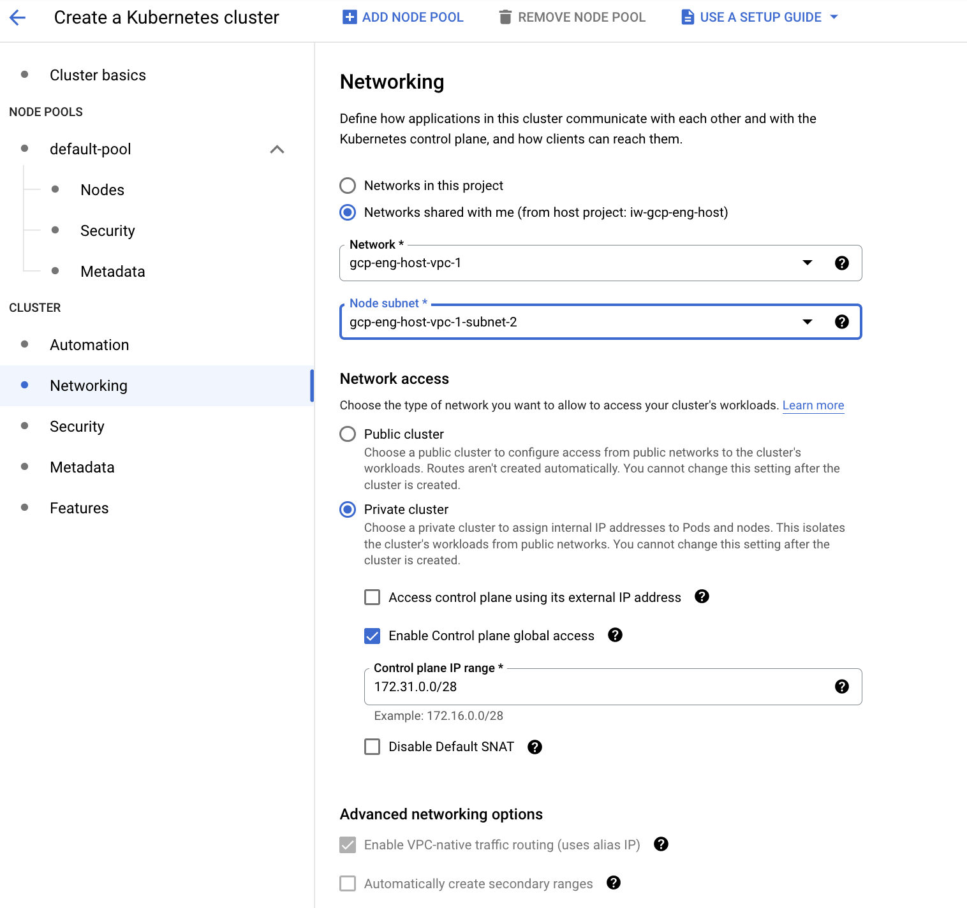This screenshot has height=908, width=967.
Task: Follow the Learn more link
Action: pyautogui.click(x=813, y=406)
